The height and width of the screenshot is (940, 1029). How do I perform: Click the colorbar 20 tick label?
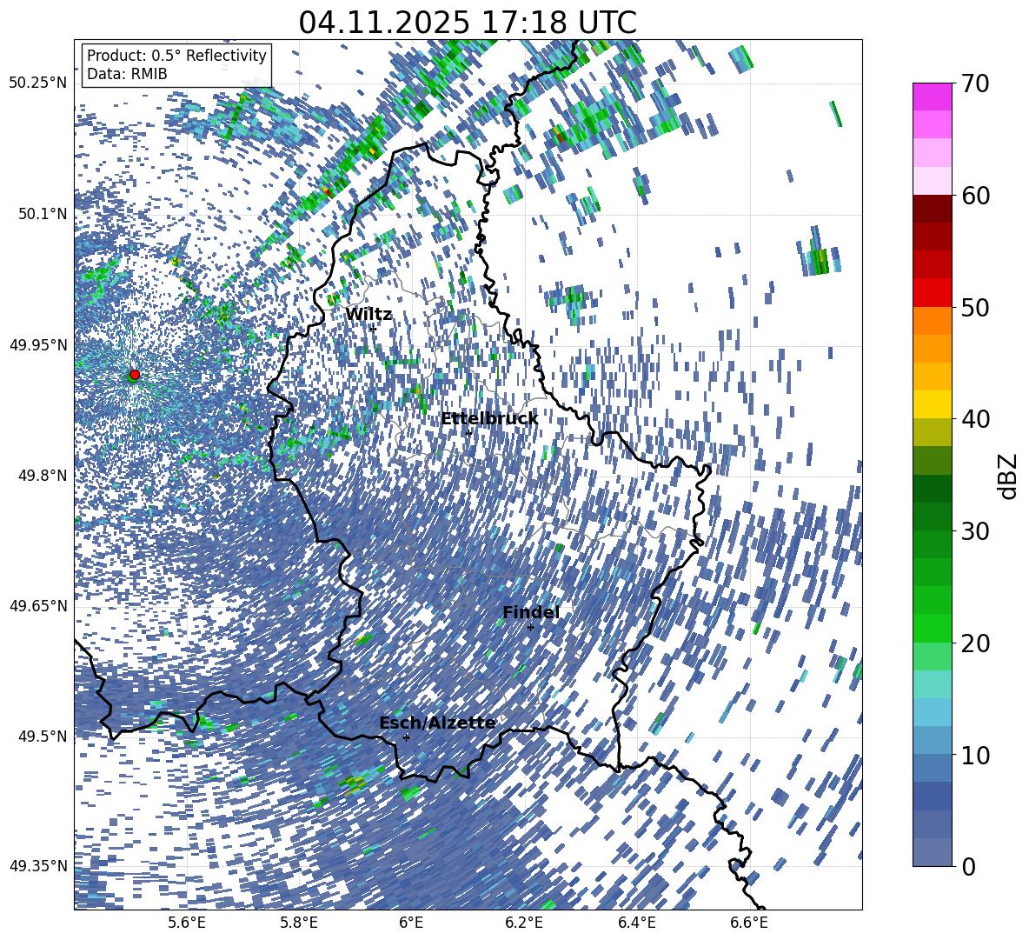(975, 643)
